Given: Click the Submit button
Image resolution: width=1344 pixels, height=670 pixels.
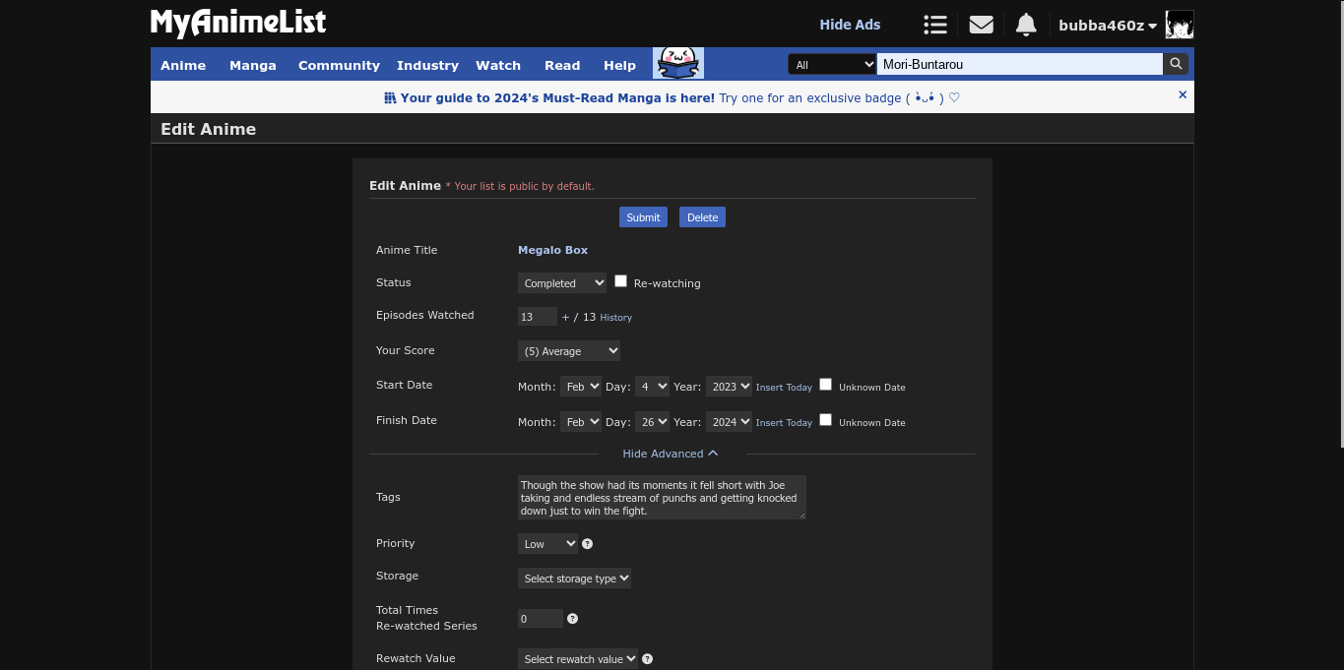Looking at the screenshot, I should [643, 217].
